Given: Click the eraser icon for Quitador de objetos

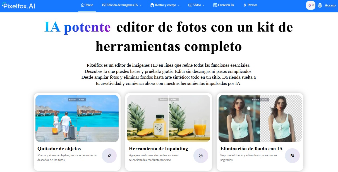Looking at the screenshot, I should pos(109,156).
